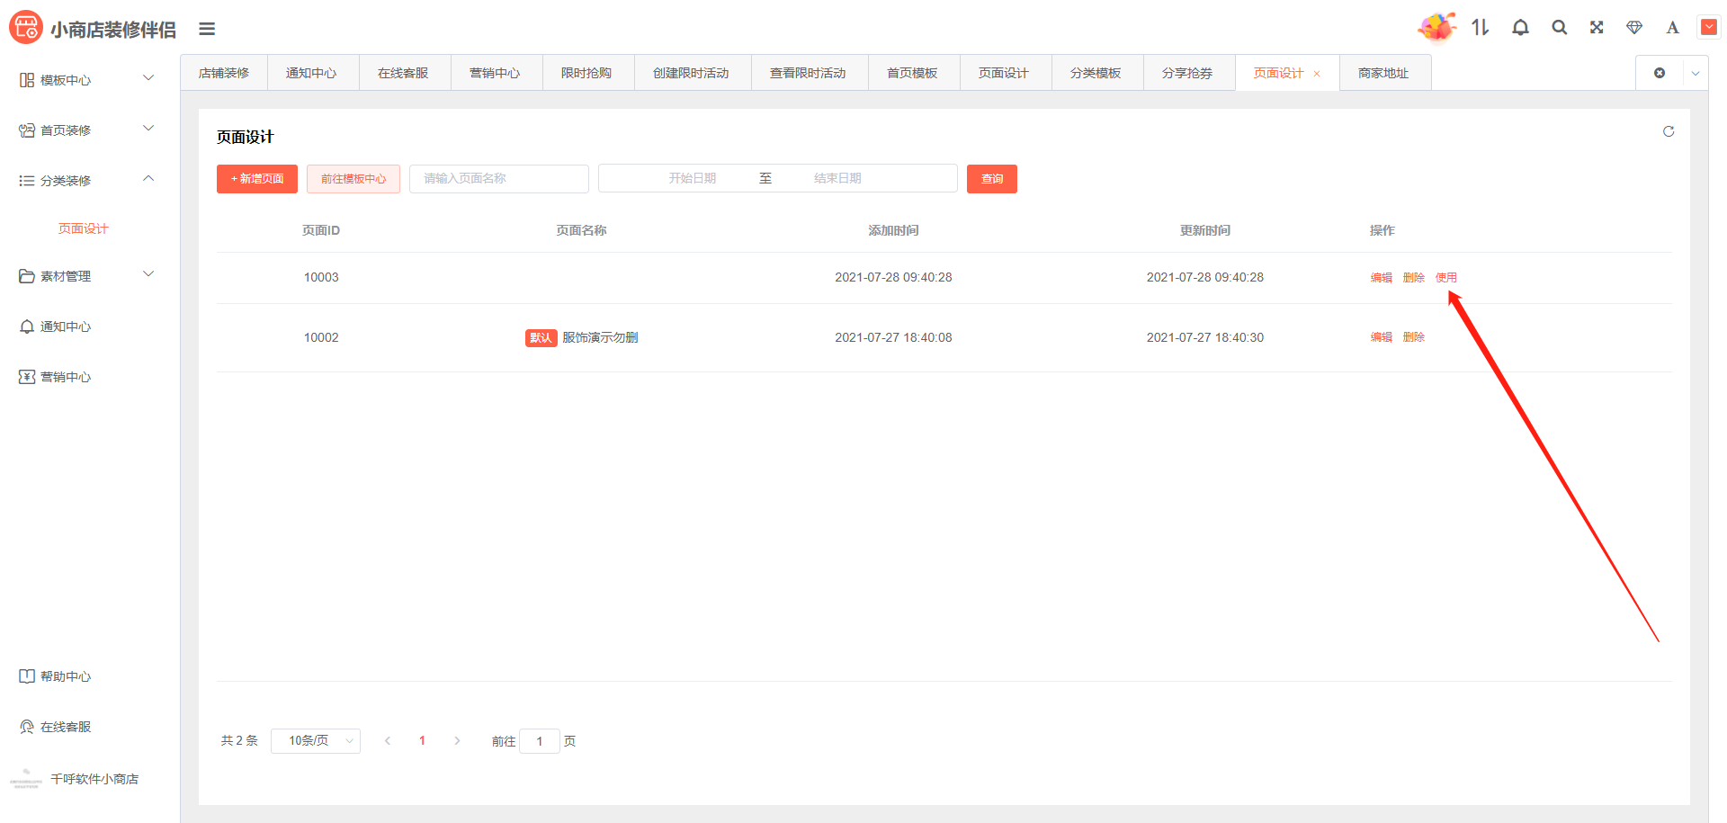This screenshot has width=1727, height=823.
Task: Focus the 前往 page number input
Action: click(x=540, y=741)
